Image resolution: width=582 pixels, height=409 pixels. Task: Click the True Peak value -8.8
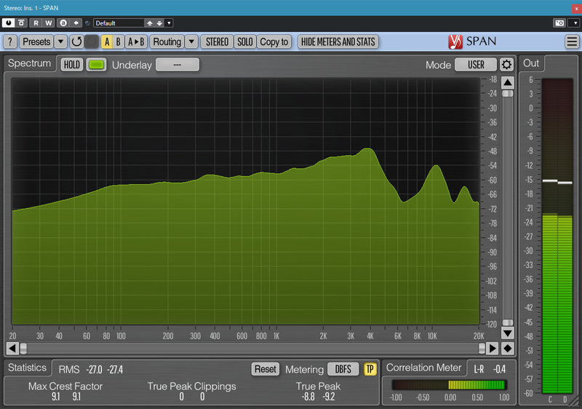click(x=308, y=397)
